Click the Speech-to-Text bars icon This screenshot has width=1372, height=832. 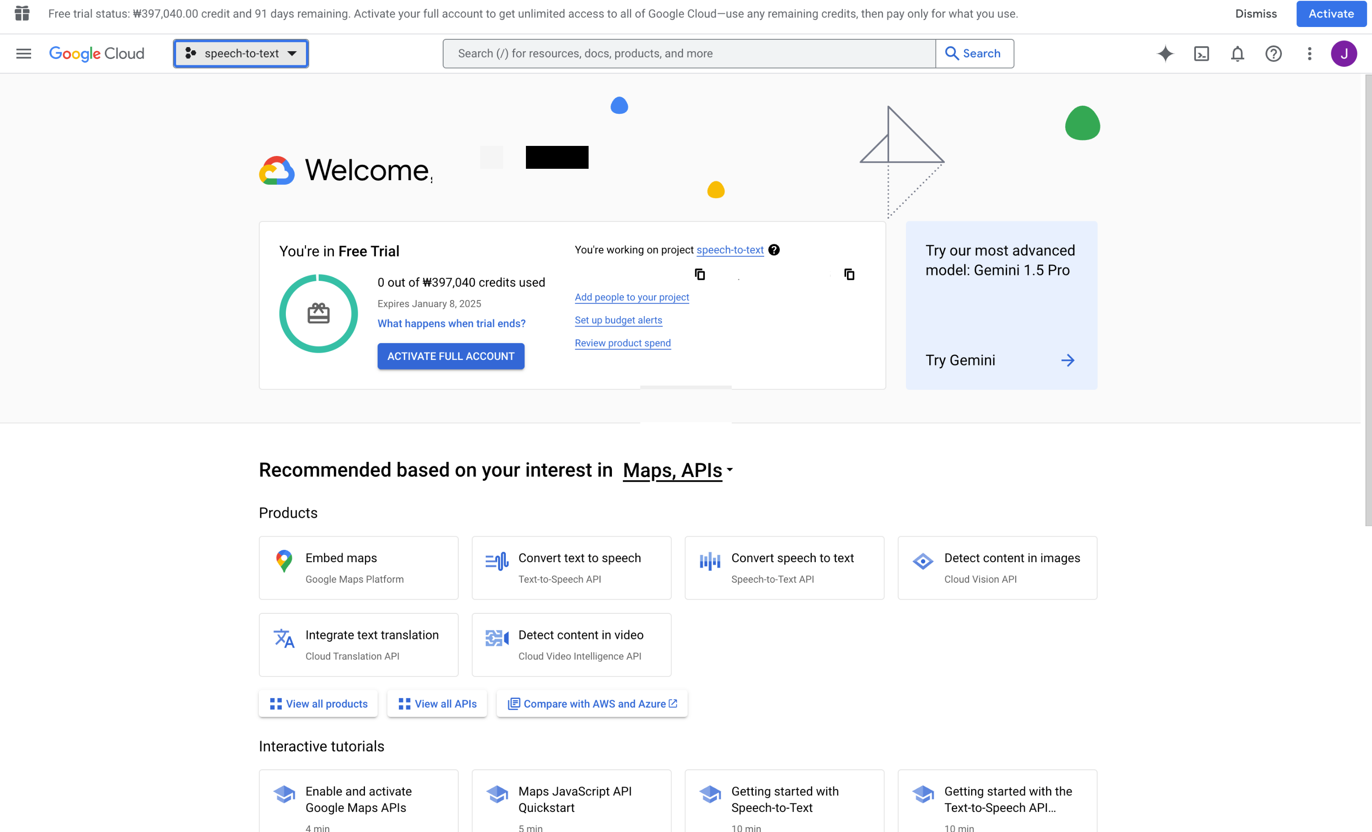coord(710,561)
